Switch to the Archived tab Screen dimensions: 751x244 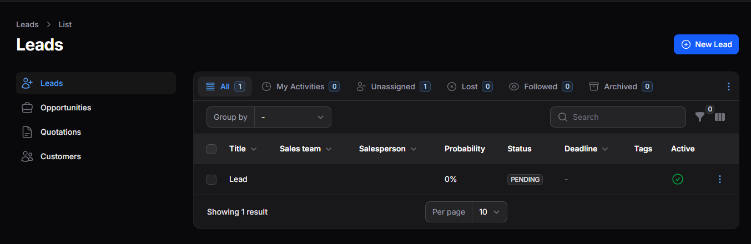621,87
